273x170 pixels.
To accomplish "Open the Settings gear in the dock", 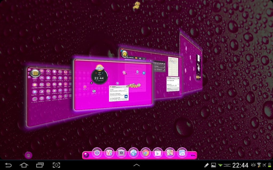I will tap(97, 153).
